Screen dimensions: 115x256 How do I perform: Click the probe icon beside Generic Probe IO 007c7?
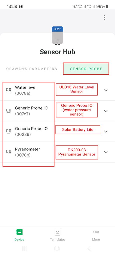tap(9, 111)
